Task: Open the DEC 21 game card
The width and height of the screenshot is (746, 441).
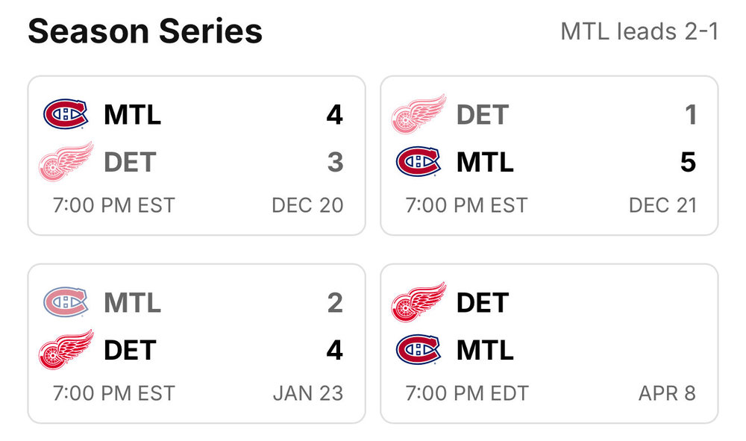Action: click(x=549, y=155)
